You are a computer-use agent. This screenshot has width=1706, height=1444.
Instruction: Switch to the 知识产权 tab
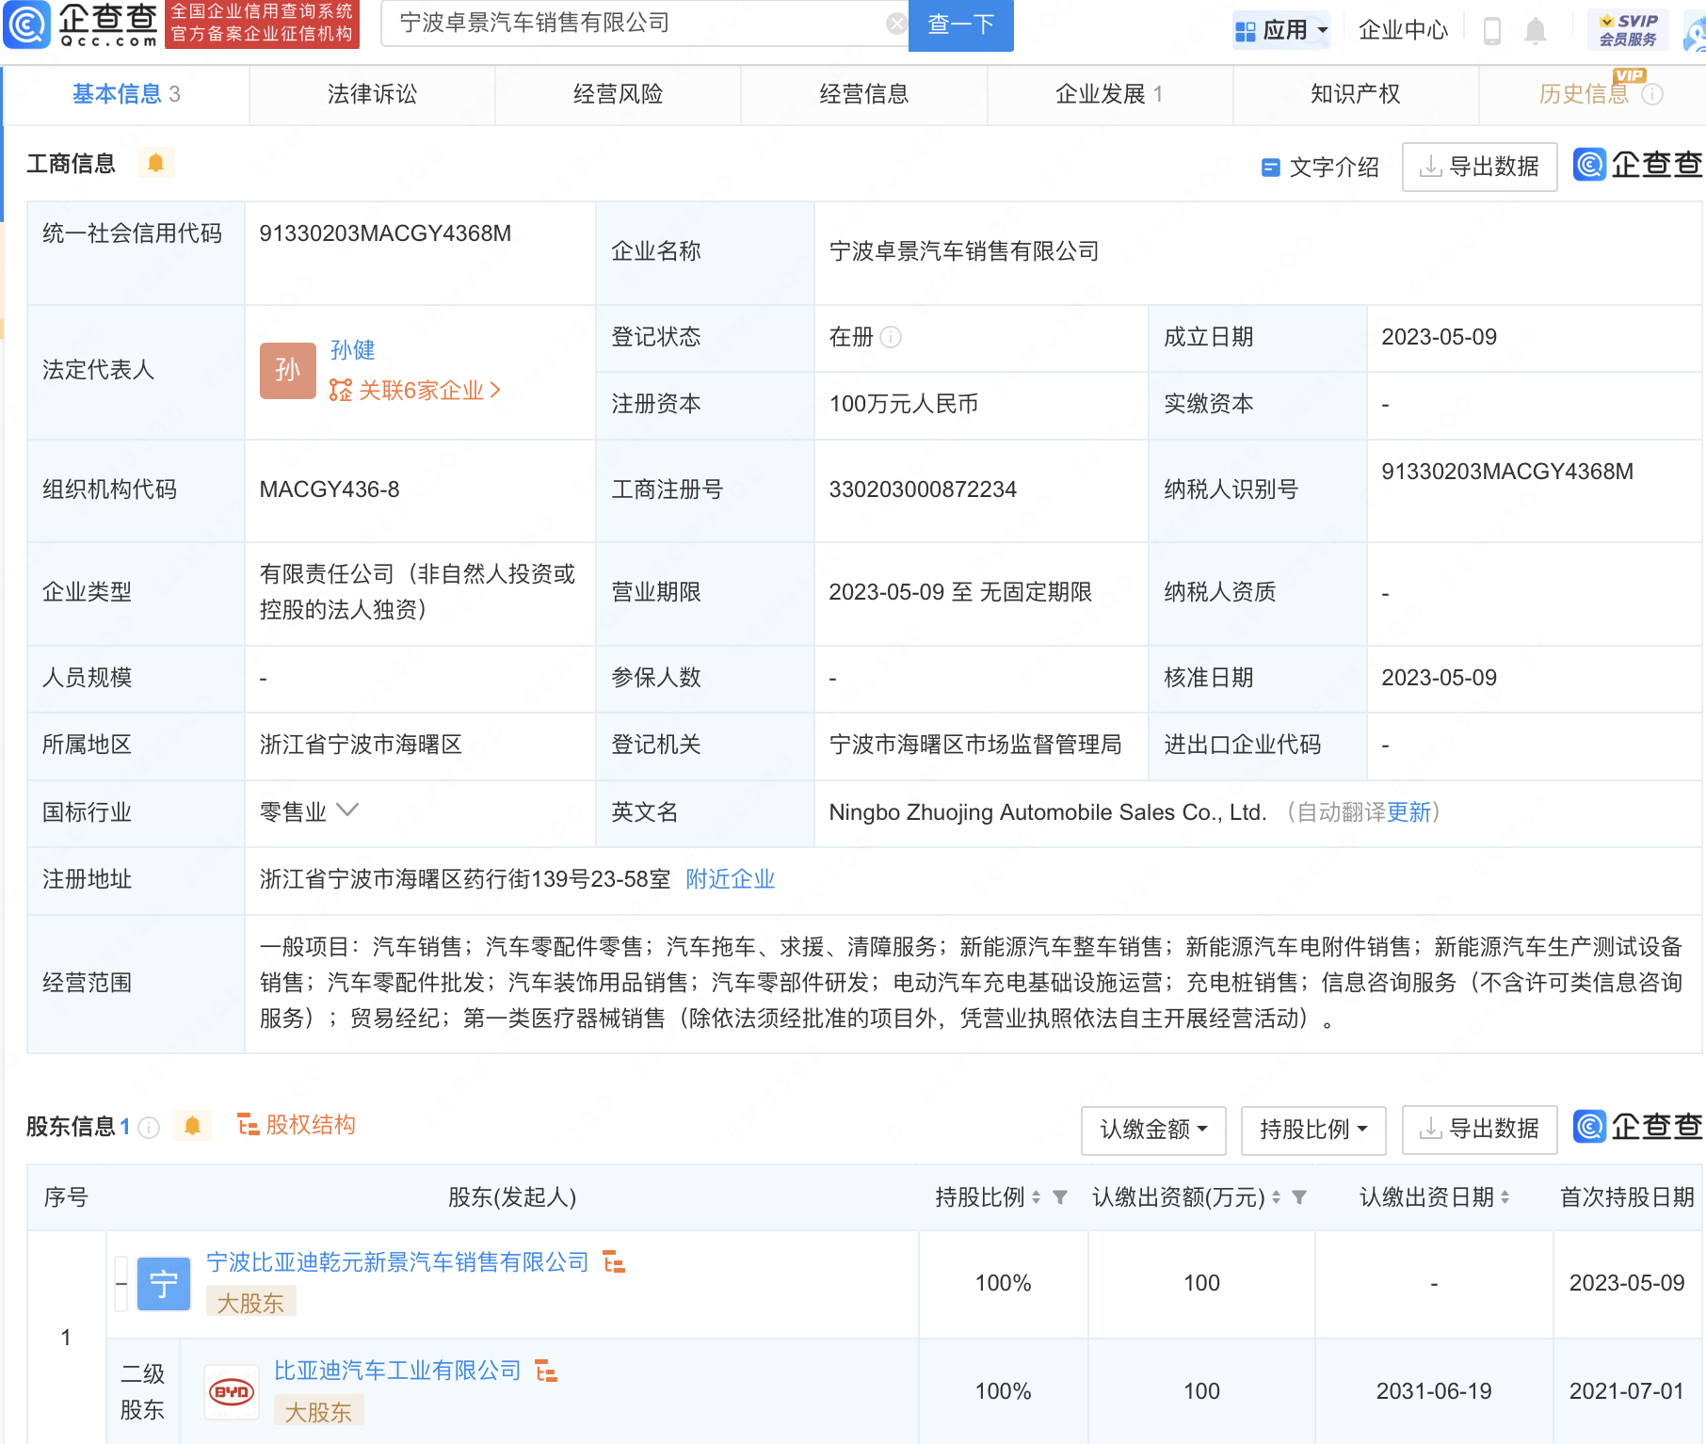(1355, 94)
